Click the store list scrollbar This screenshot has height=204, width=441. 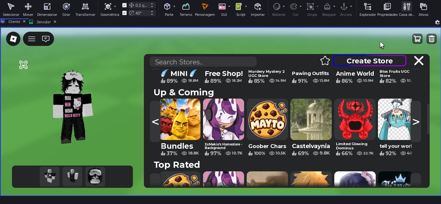[428, 119]
